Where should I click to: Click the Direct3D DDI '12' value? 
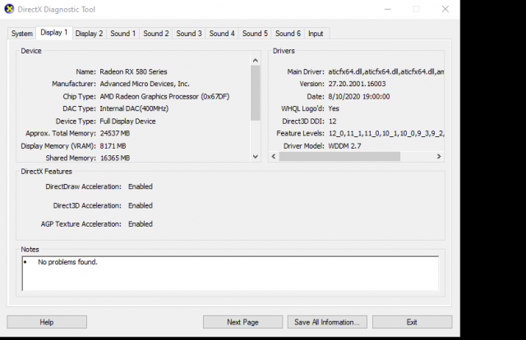point(332,122)
